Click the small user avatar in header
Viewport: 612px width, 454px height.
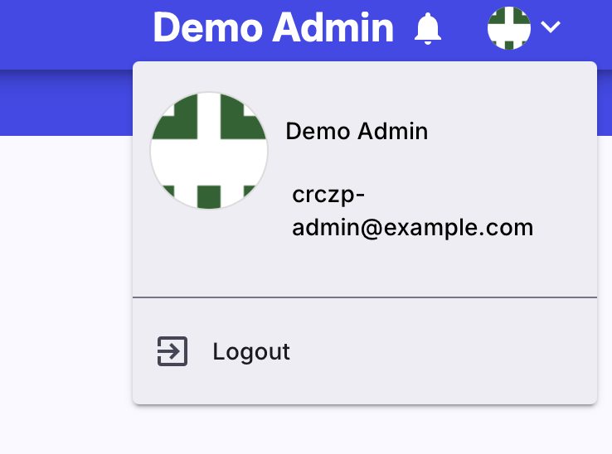(x=509, y=28)
